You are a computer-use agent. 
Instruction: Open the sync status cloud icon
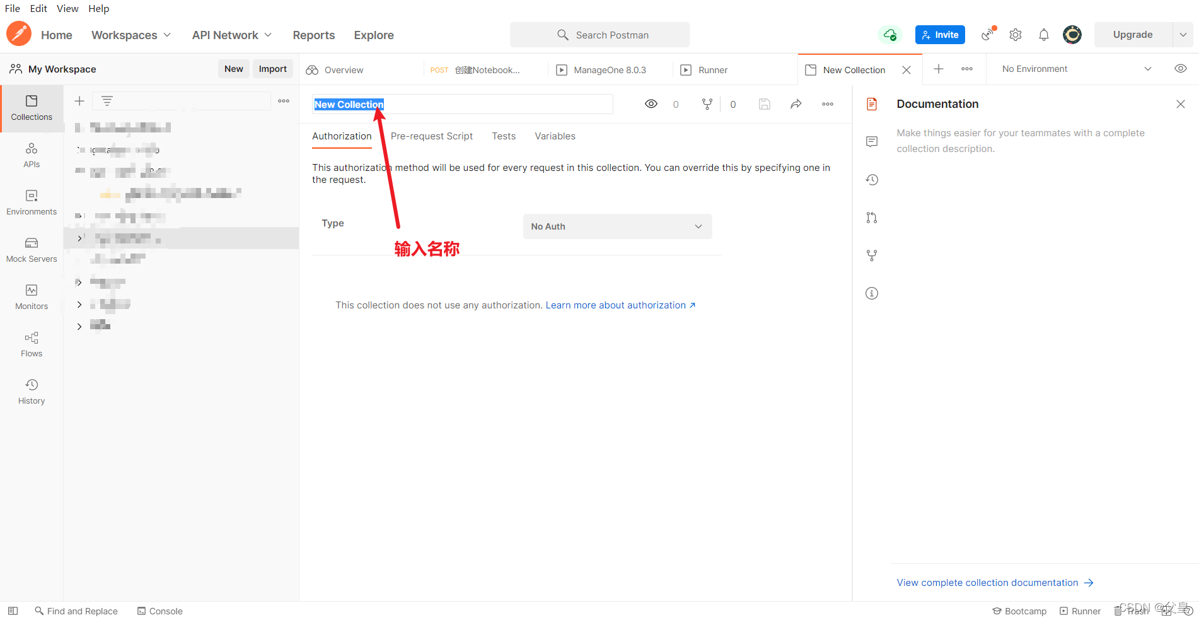click(x=889, y=35)
